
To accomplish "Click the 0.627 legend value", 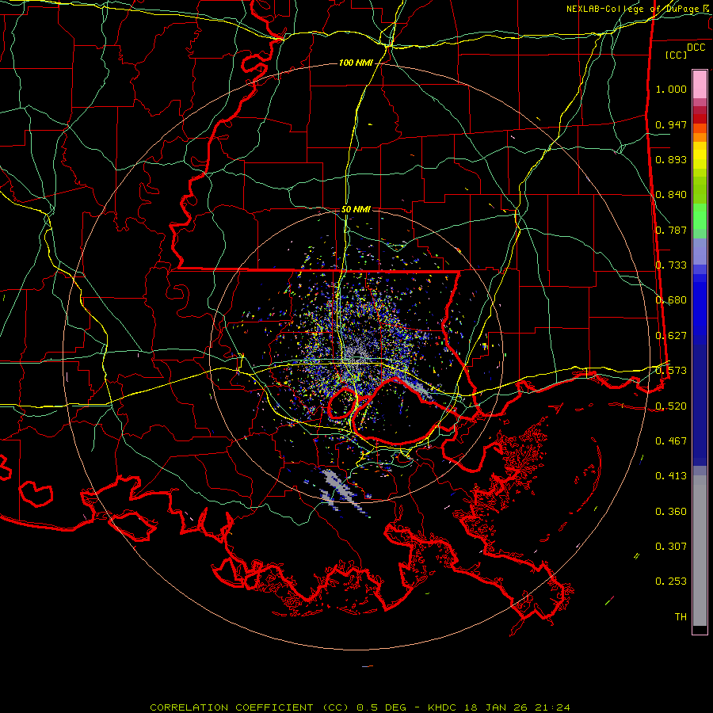I will [671, 336].
